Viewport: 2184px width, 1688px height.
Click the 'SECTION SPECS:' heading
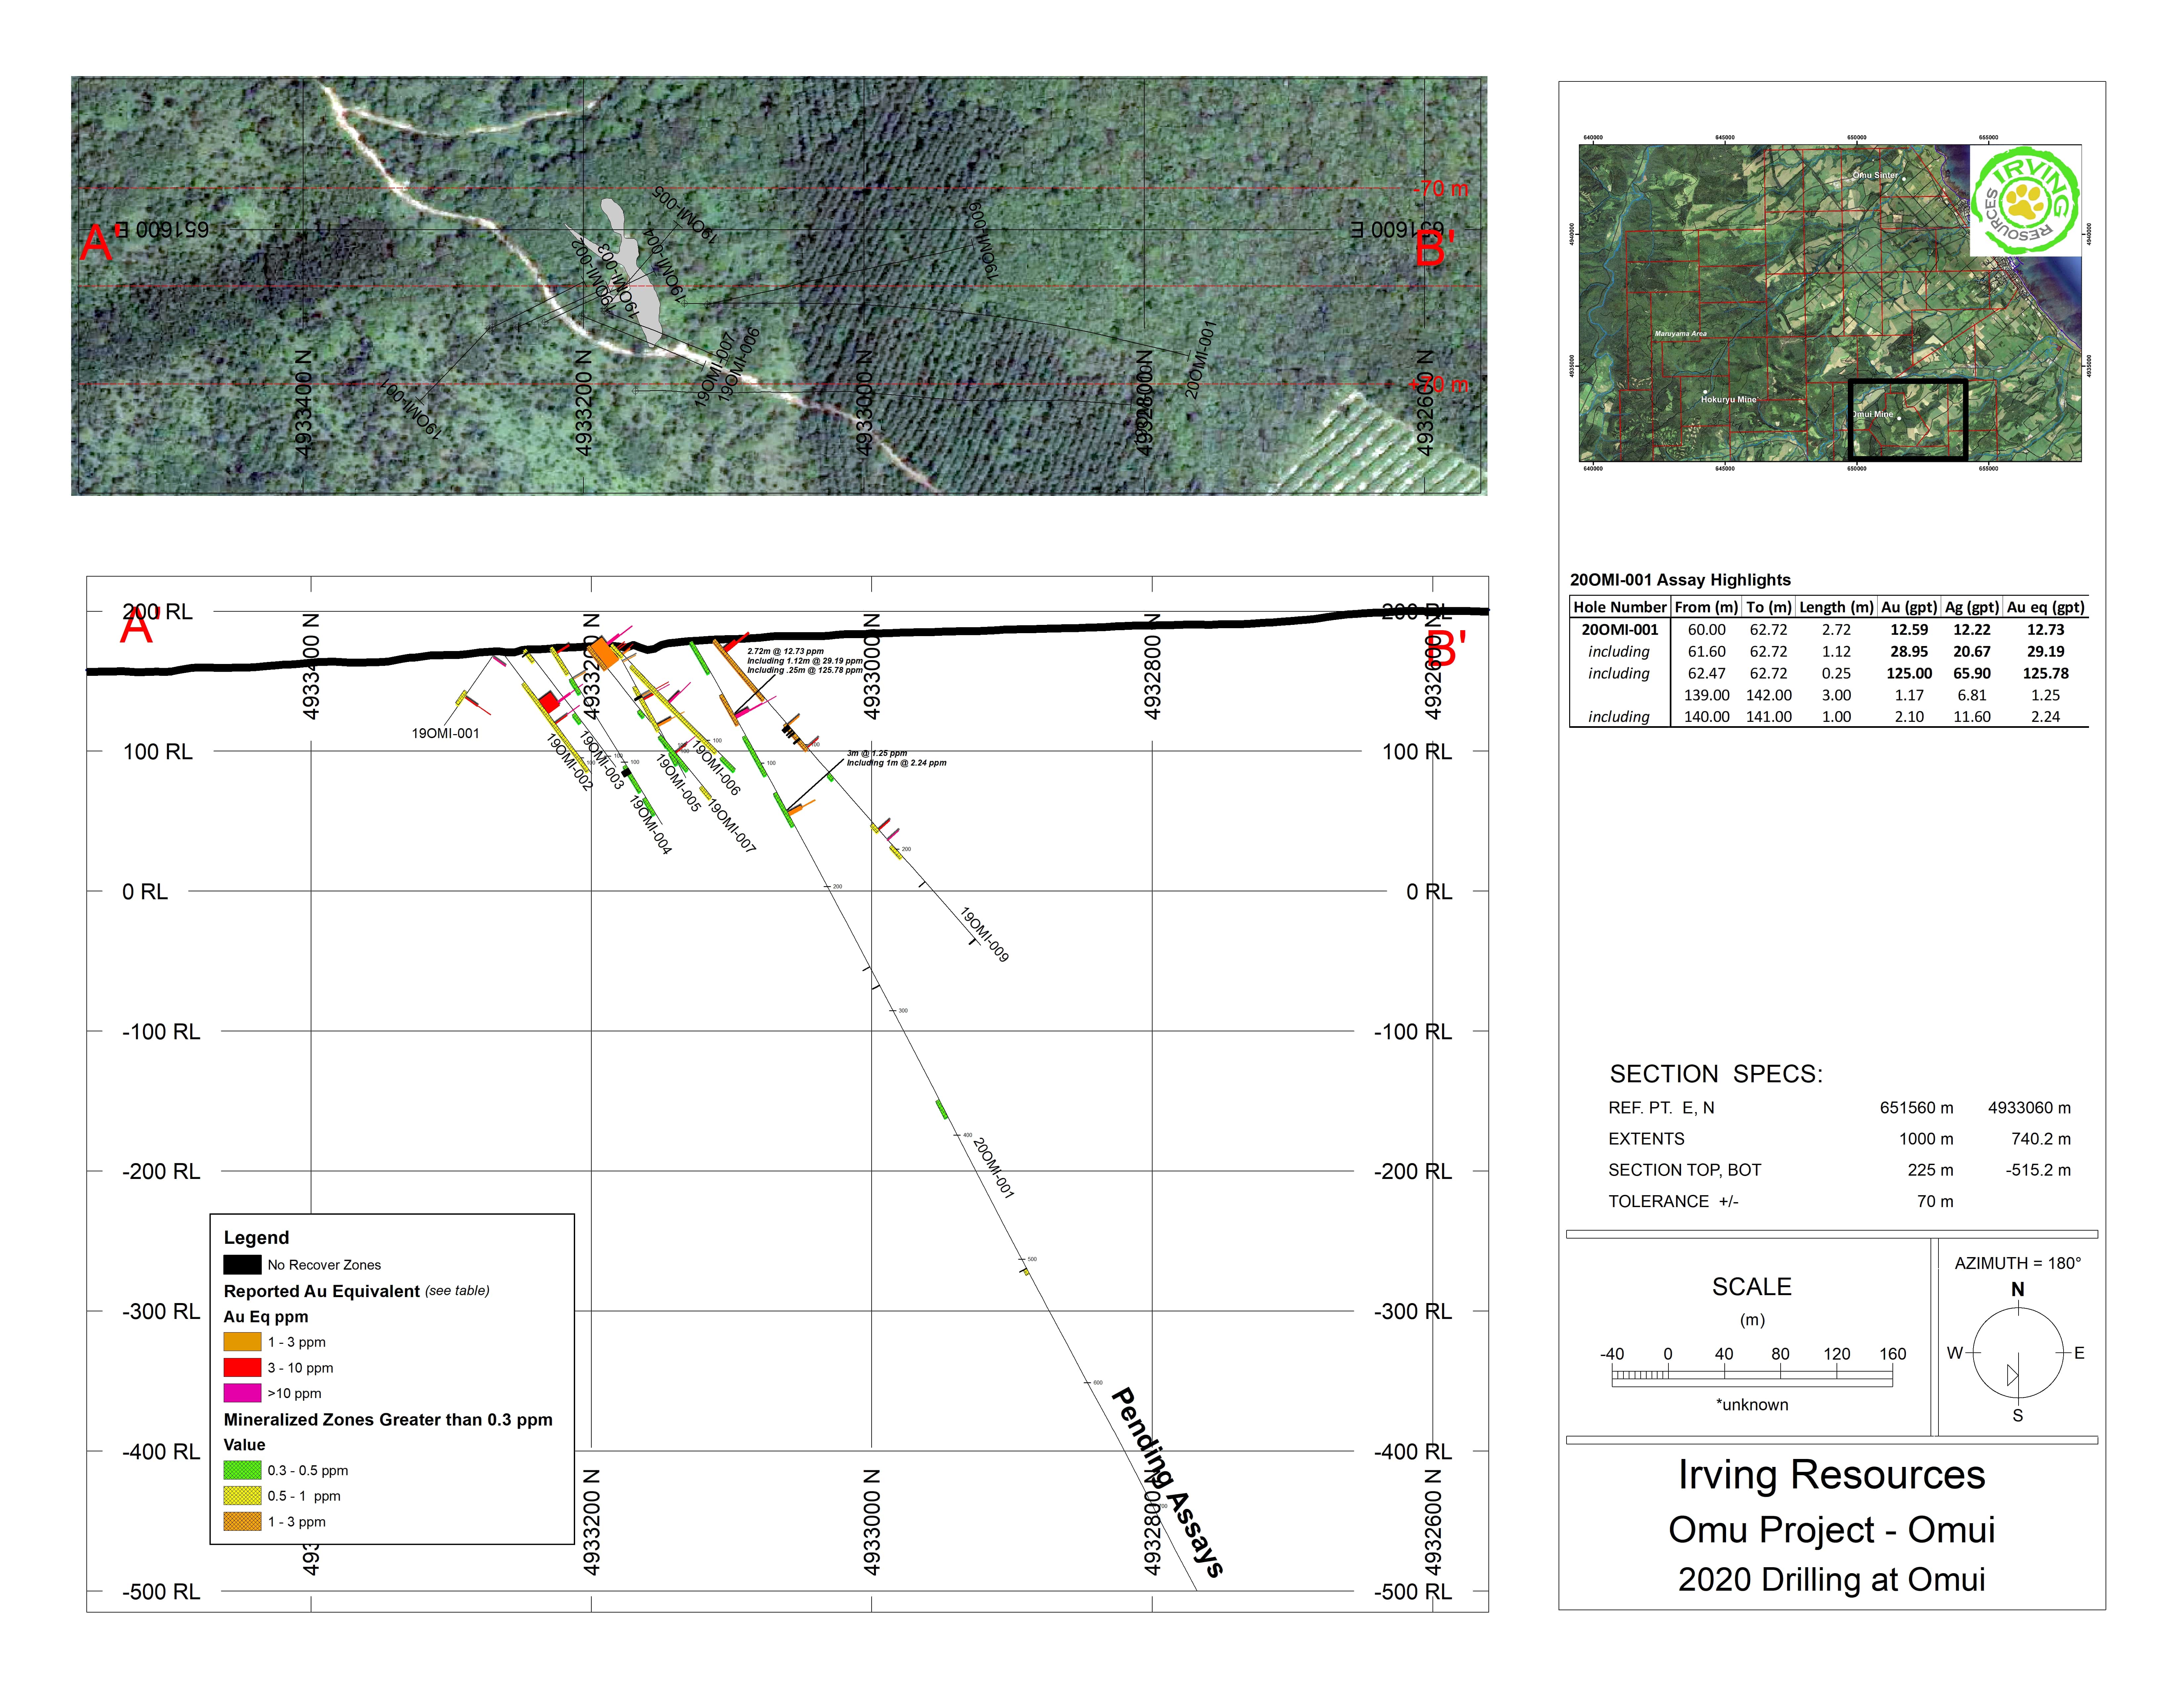point(1716,1074)
